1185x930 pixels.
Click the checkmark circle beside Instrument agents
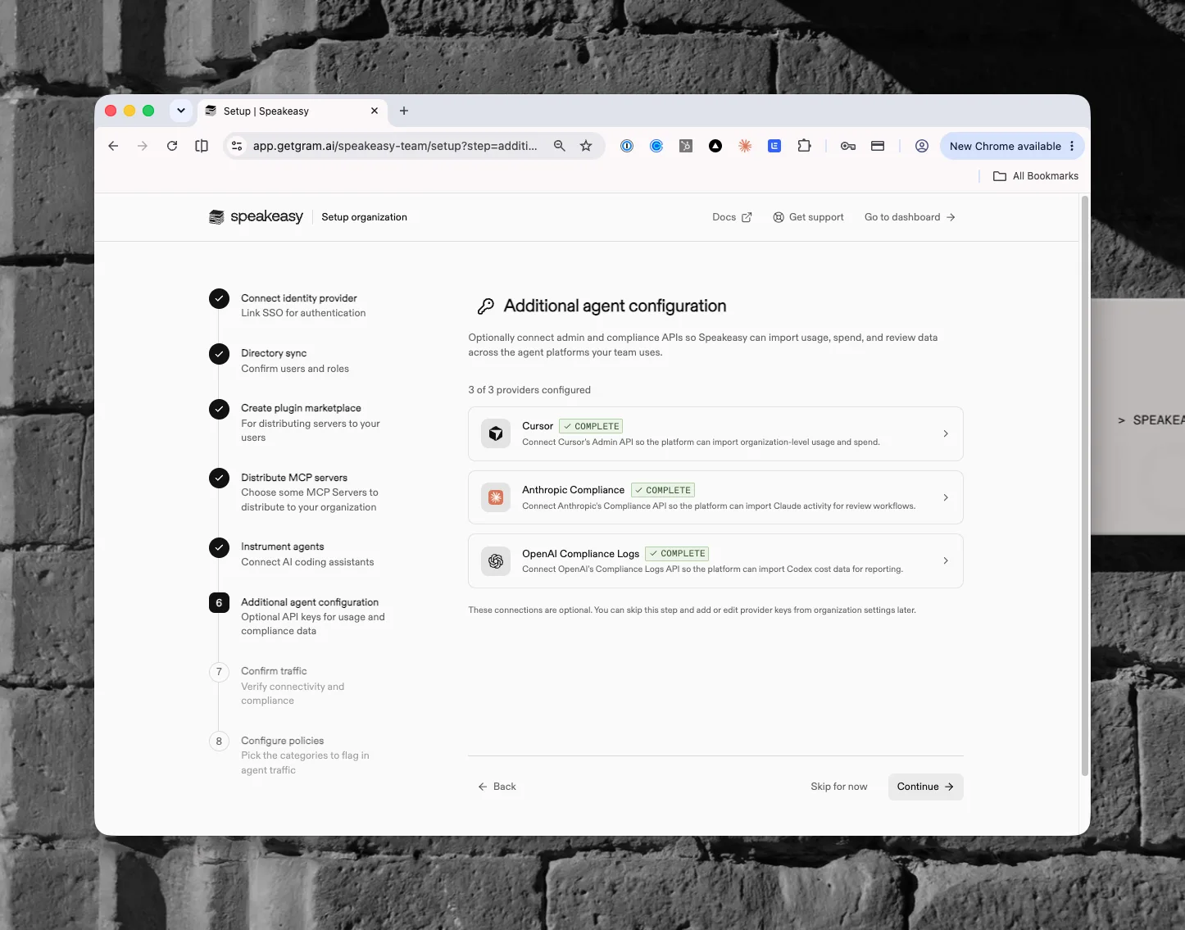pyautogui.click(x=219, y=547)
